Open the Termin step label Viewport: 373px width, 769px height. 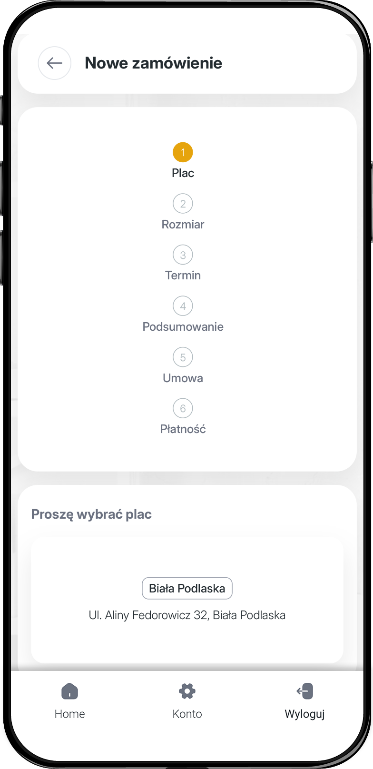pyautogui.click(x=183, y=276)
